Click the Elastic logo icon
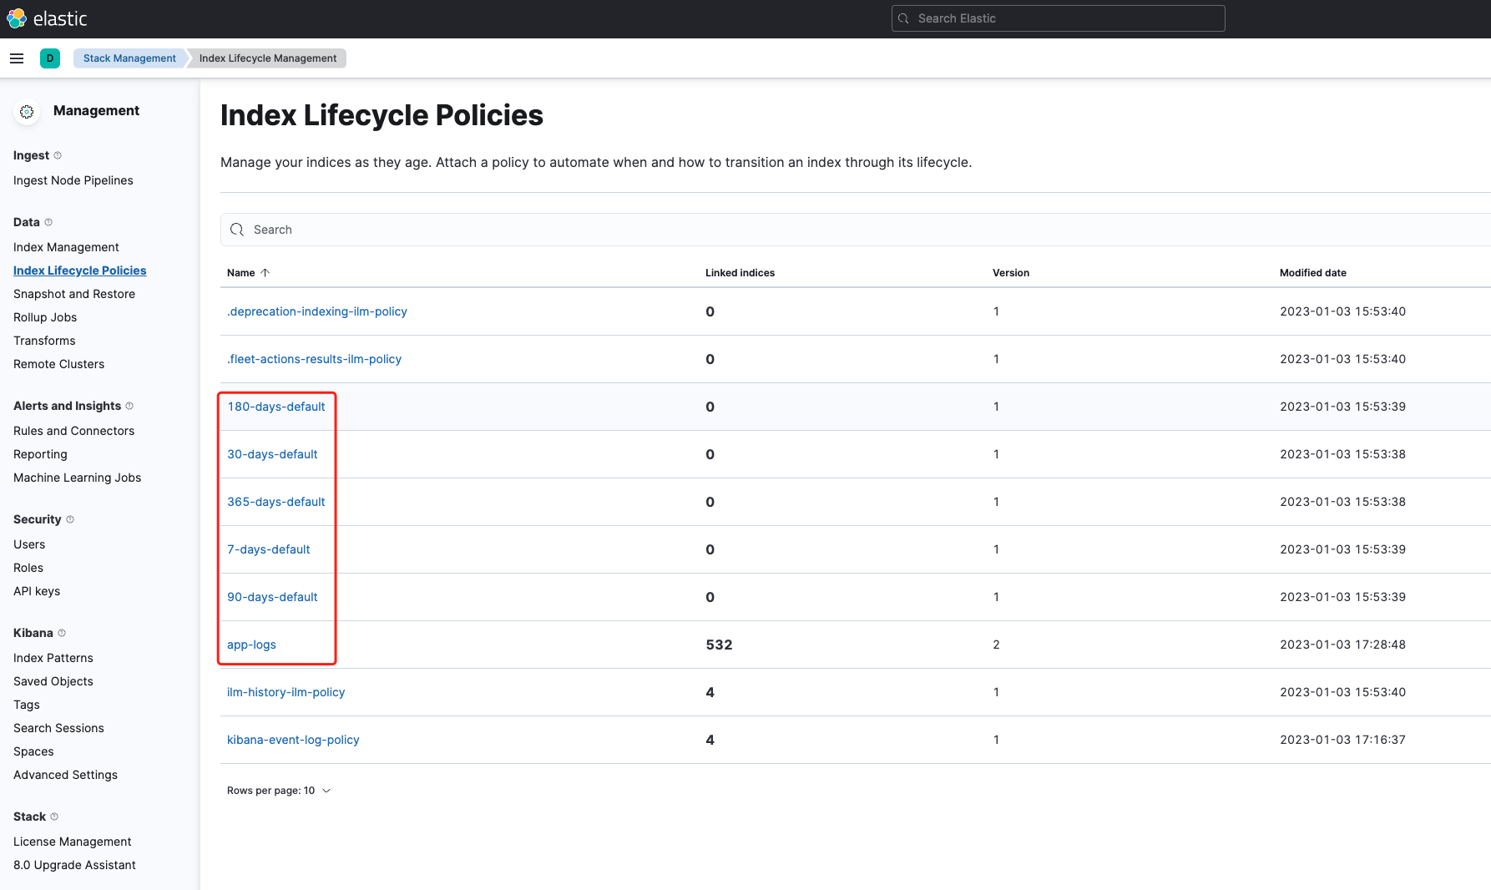The height and width of the screenshot is (890, 1491). pos(17,18)
